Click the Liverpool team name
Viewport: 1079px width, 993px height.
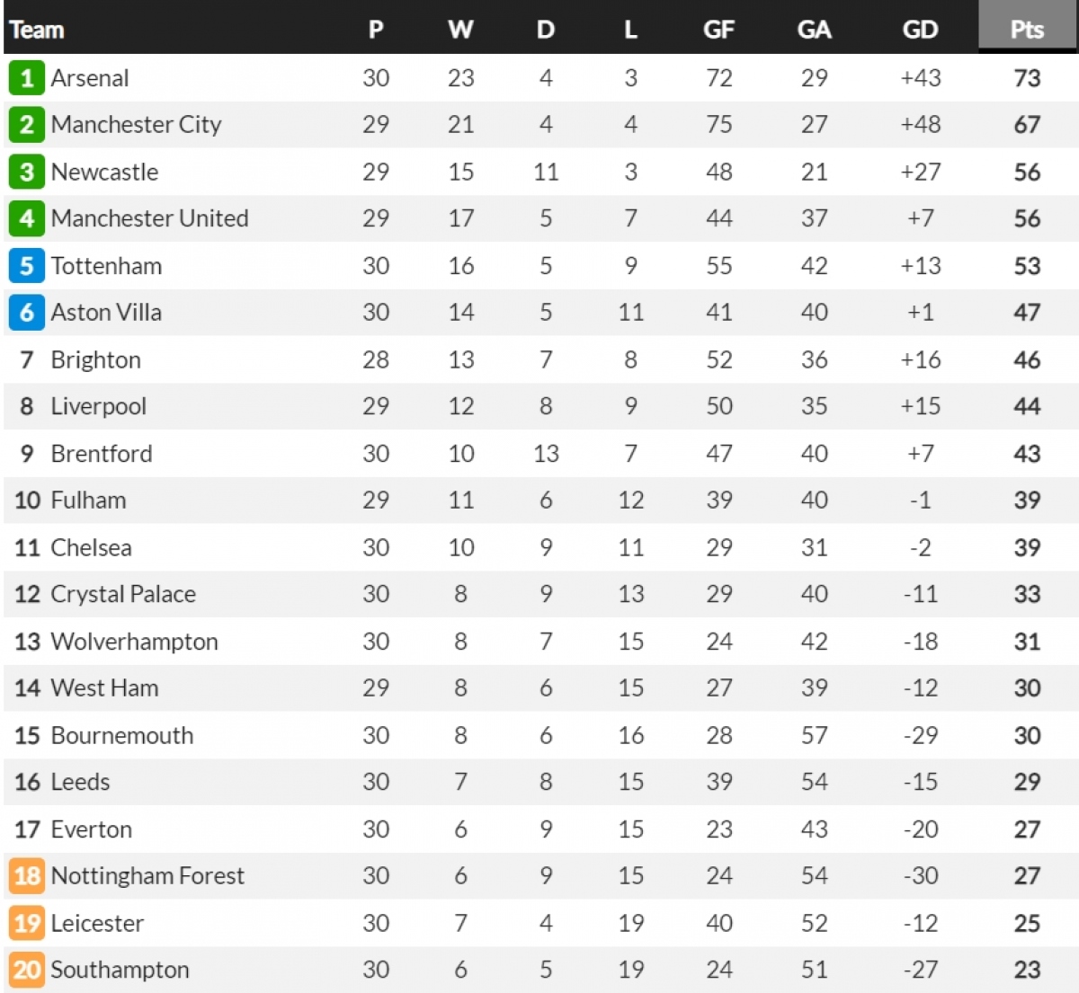[98, 406]
